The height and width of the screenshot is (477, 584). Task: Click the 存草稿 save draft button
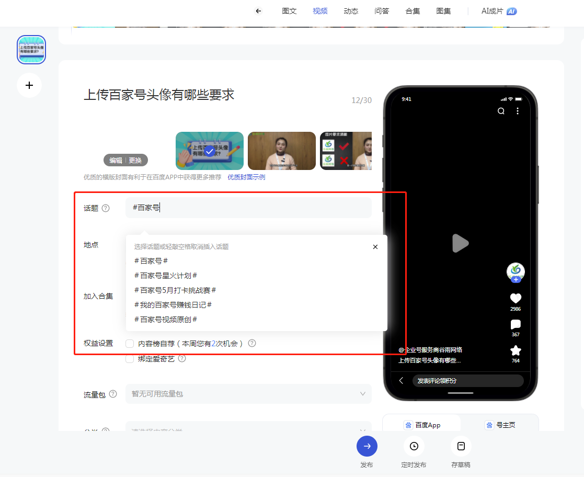click(461, 446)
